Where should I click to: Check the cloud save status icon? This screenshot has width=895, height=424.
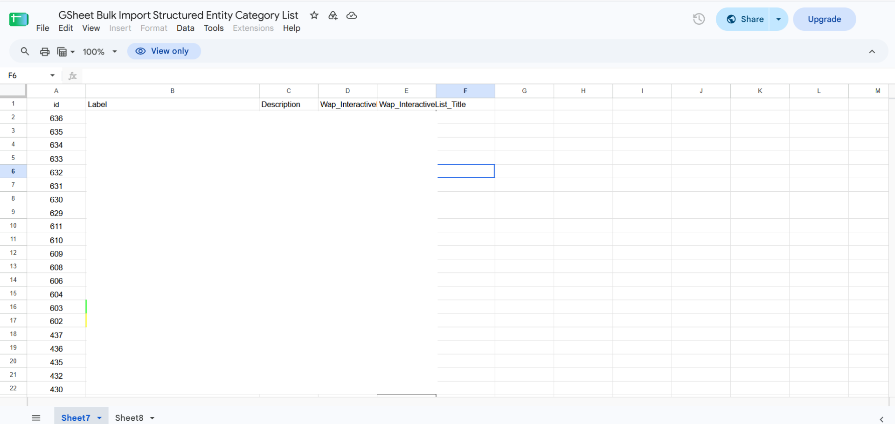coord(352,15)
